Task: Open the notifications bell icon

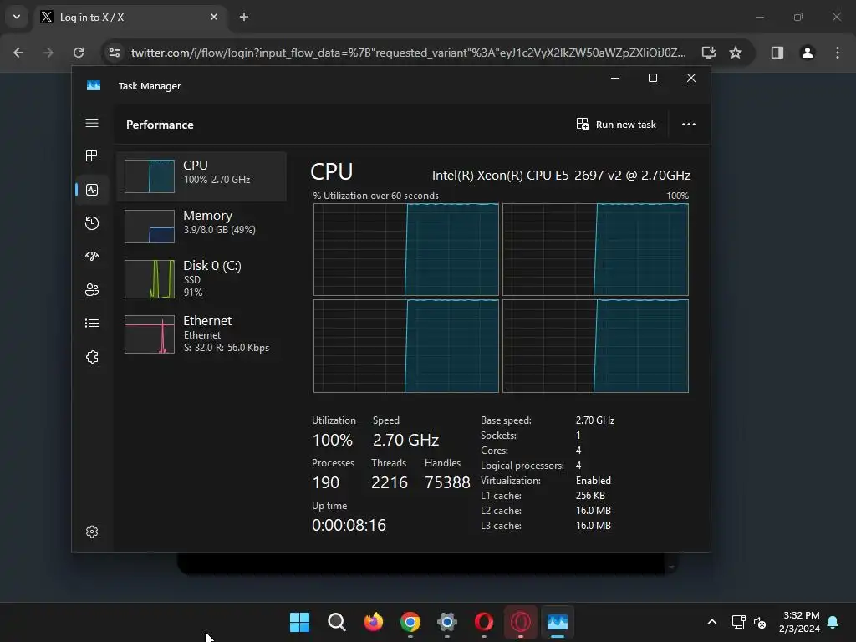Action: pyautogui.click(x=833, y=622)
